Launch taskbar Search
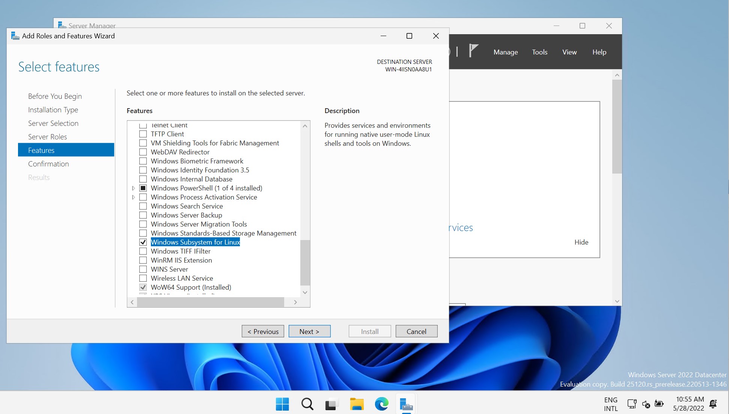 307,404
